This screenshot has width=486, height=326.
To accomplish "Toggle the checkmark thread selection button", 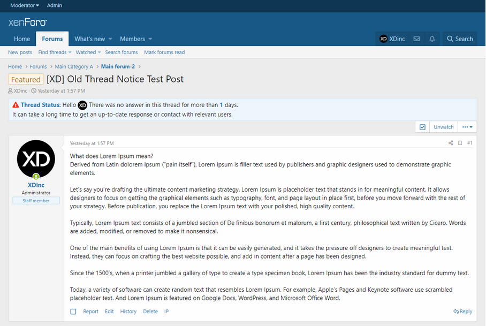I will tap(422, 127).
